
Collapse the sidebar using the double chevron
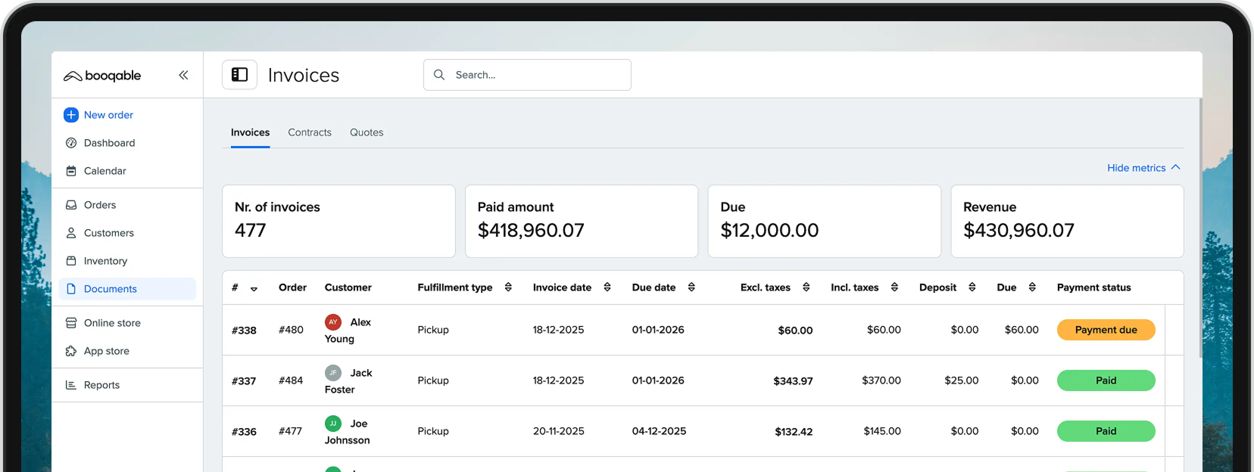pyautogui.click(x=184, y=75)
